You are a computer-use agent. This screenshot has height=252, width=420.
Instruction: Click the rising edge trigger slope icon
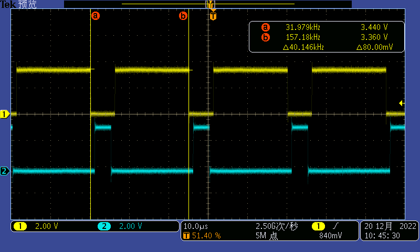335,226
